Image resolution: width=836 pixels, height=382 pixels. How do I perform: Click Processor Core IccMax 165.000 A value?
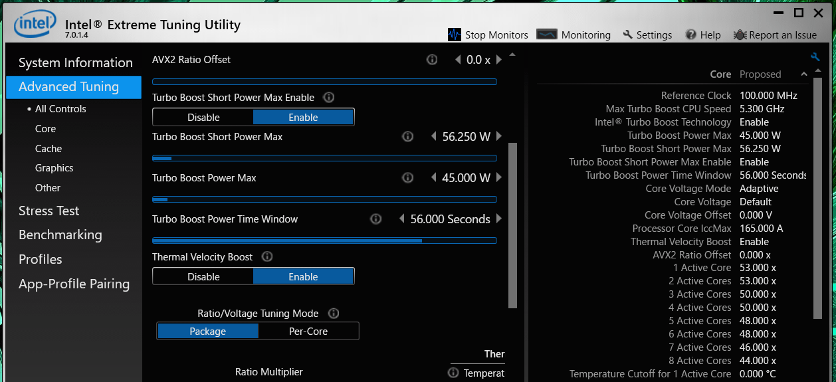point(762,229)
